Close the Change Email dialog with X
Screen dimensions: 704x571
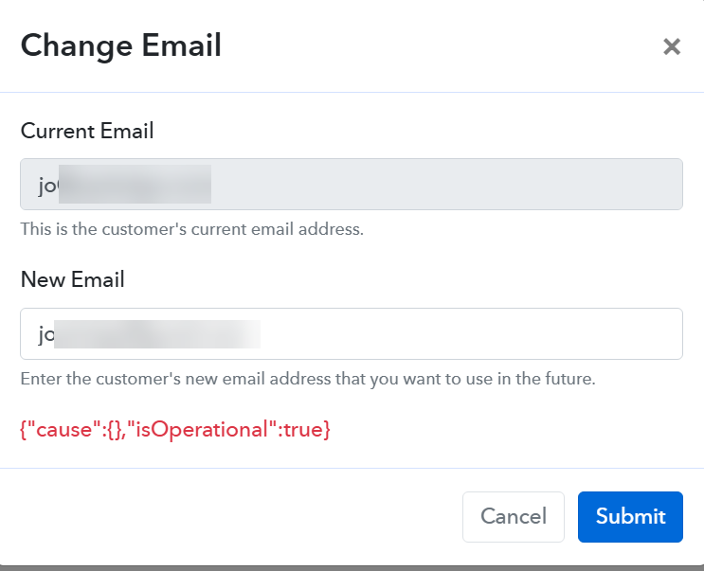pyautogui.click(x=672, y=46)
